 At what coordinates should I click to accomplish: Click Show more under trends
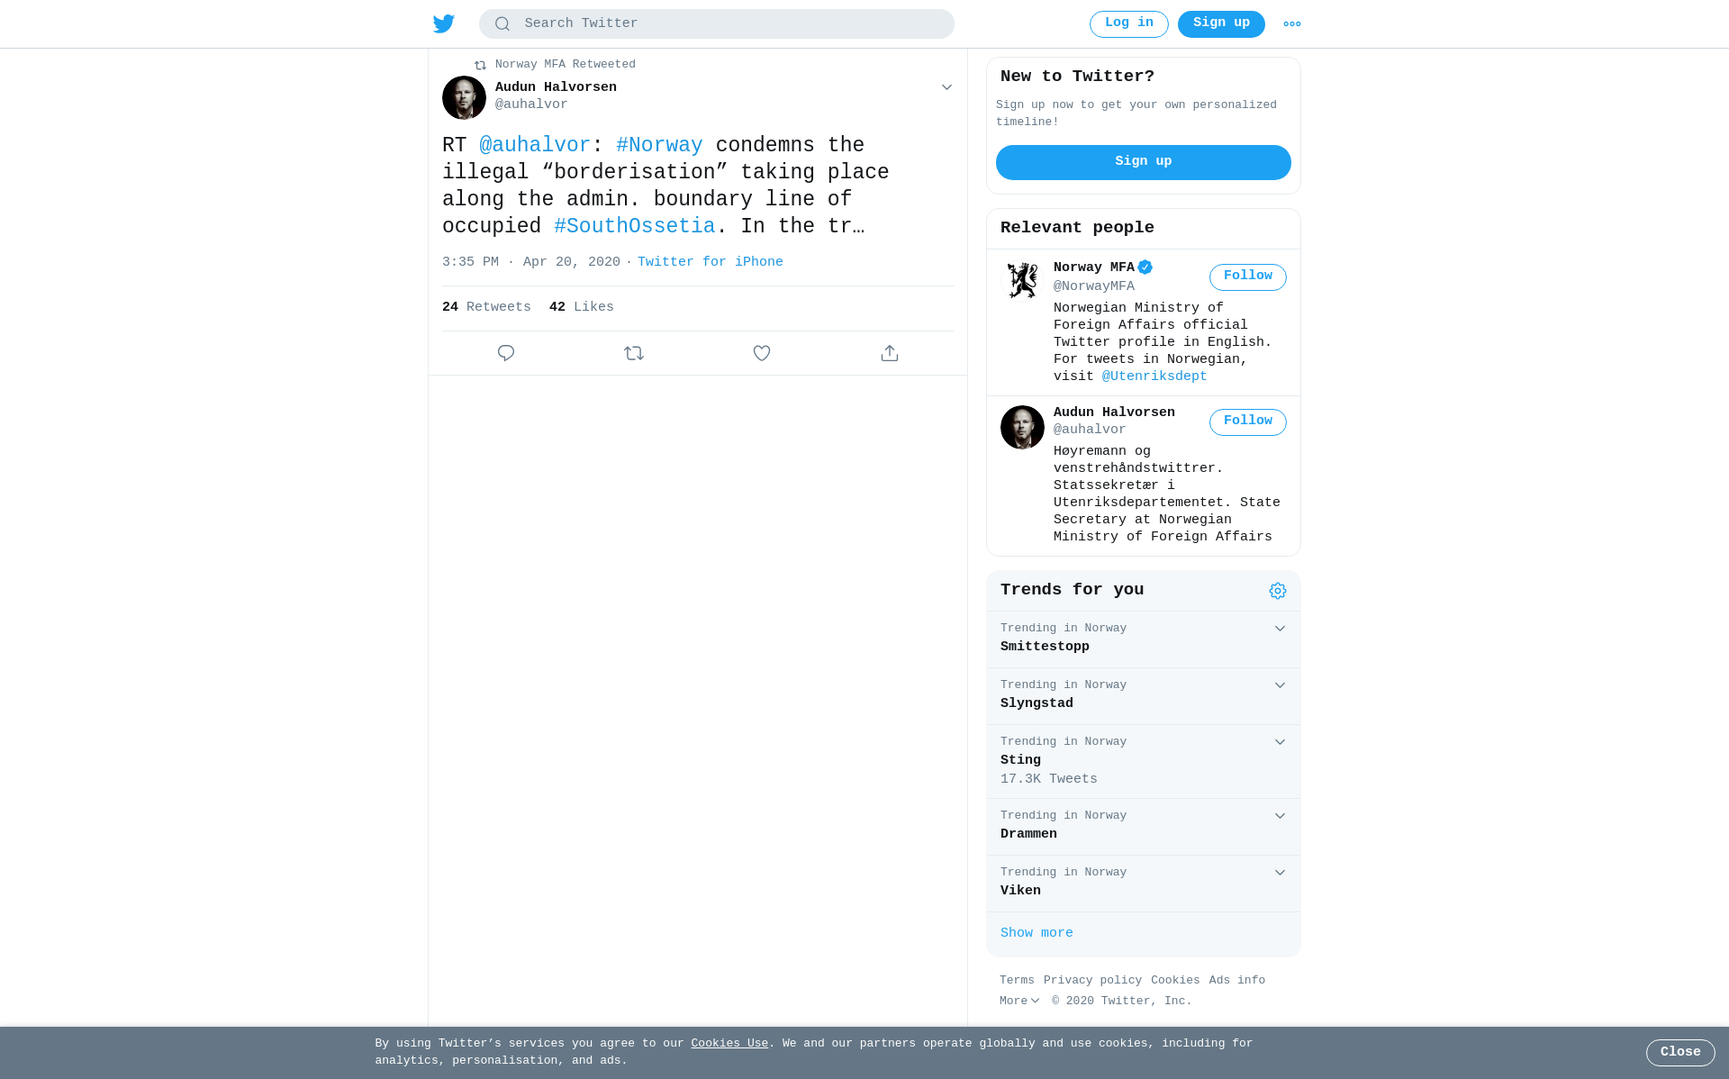tap(1036, 933)
